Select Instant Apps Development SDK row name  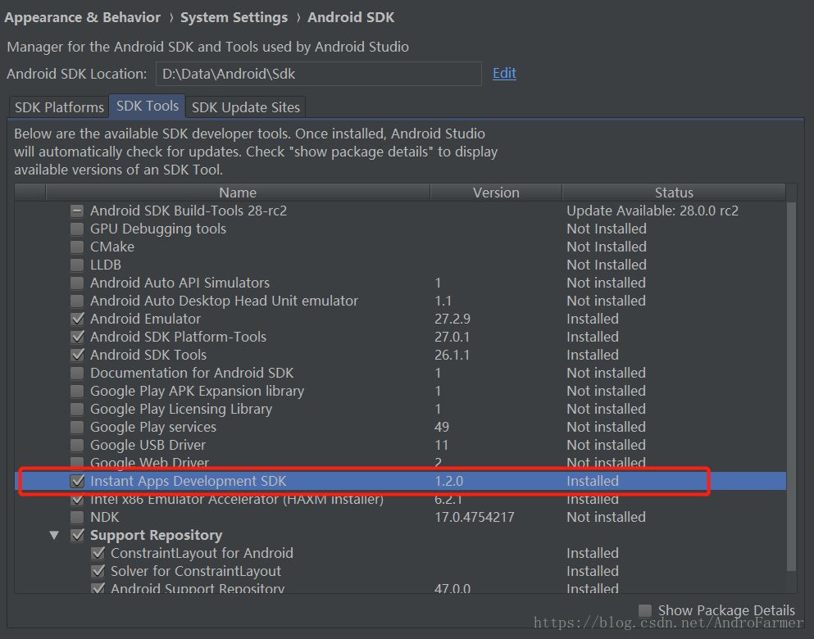point(188,482)
